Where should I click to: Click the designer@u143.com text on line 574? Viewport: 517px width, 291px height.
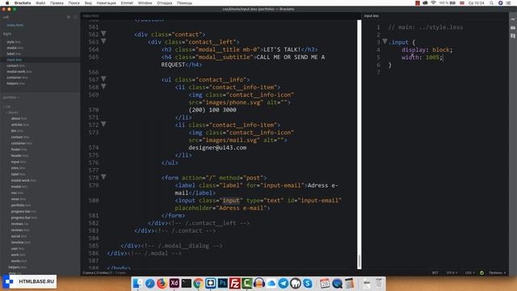click(x=217, y=147)
